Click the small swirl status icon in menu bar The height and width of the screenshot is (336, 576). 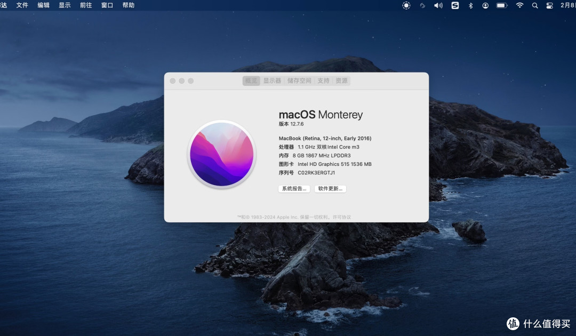tap(422, 5)
